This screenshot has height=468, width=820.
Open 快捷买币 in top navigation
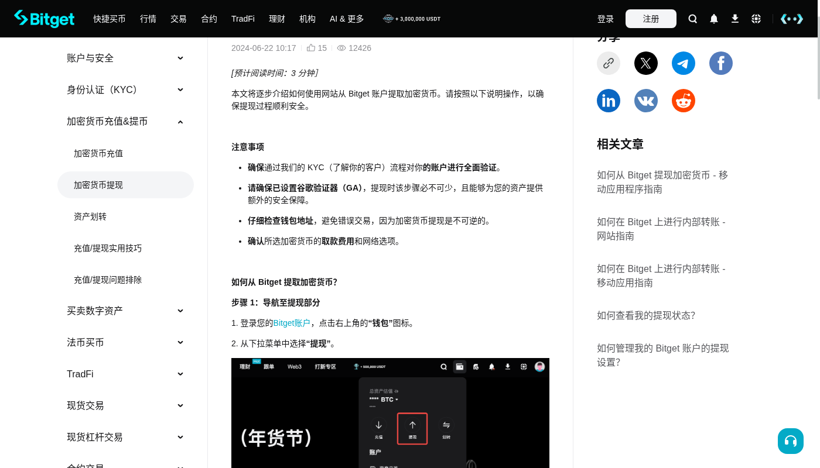click(110, 19)
